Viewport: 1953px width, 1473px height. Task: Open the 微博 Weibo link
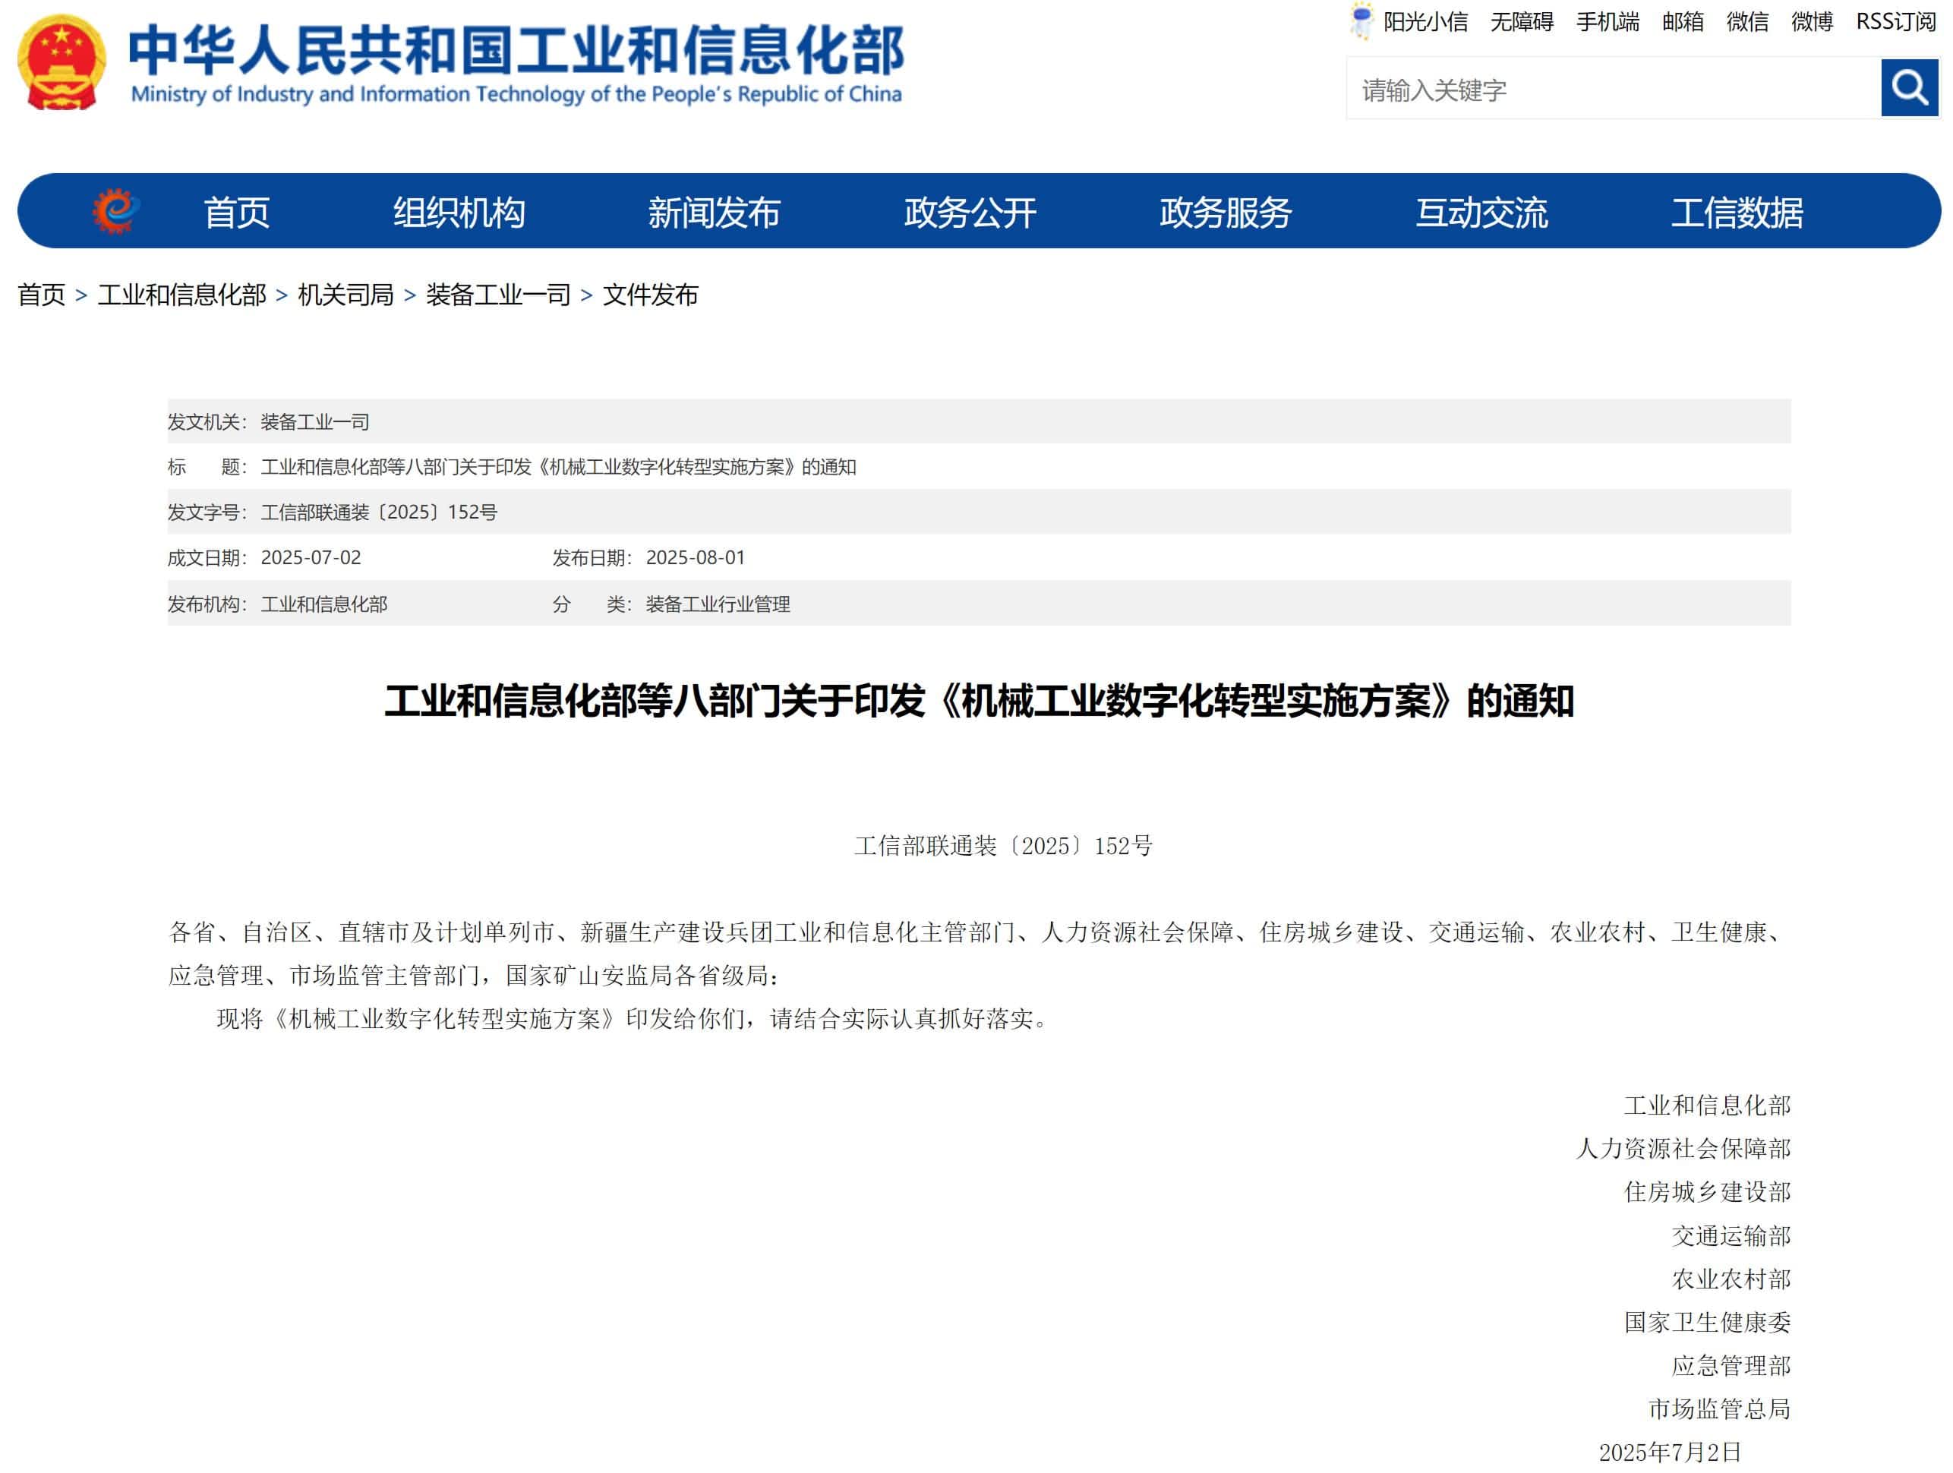click(1811, 21)
